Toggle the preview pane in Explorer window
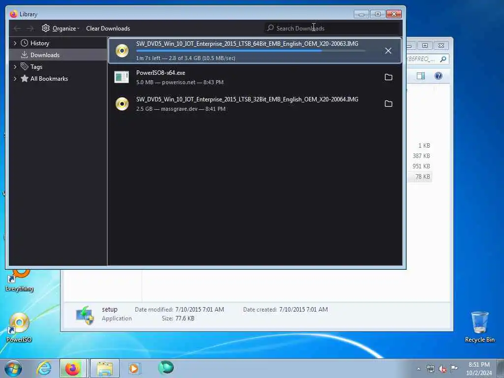 pyautogui.click(x=420, y=76)
